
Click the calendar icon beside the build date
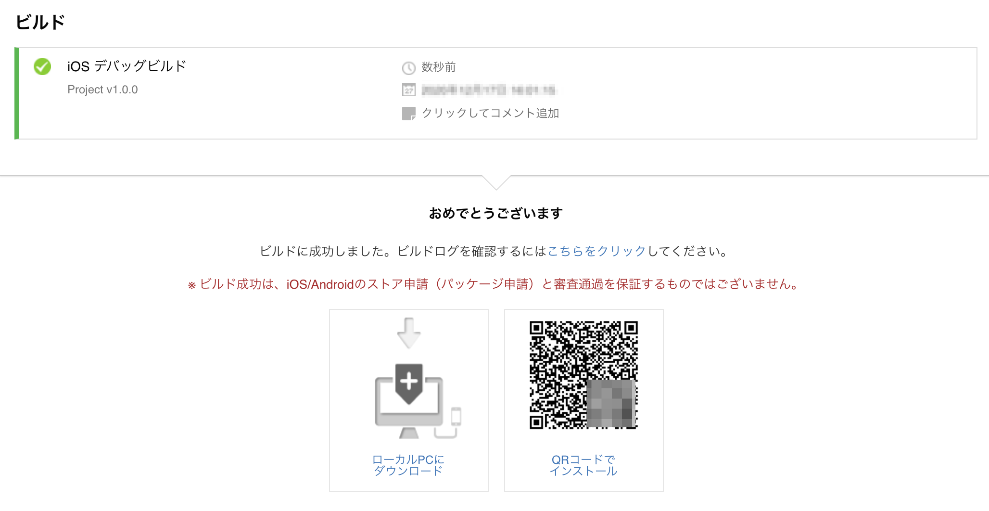[x=408, y=89]
